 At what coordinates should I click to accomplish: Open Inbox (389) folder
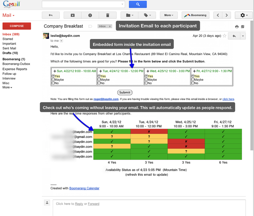click(11, 34)
